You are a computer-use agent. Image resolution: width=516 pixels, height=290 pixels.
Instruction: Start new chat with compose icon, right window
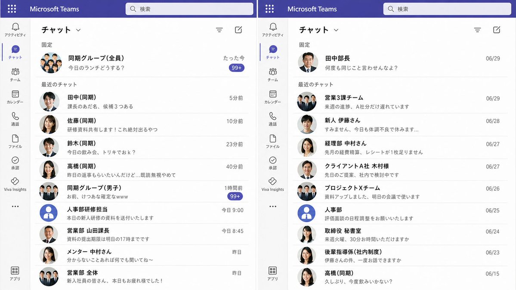point(497,30)
